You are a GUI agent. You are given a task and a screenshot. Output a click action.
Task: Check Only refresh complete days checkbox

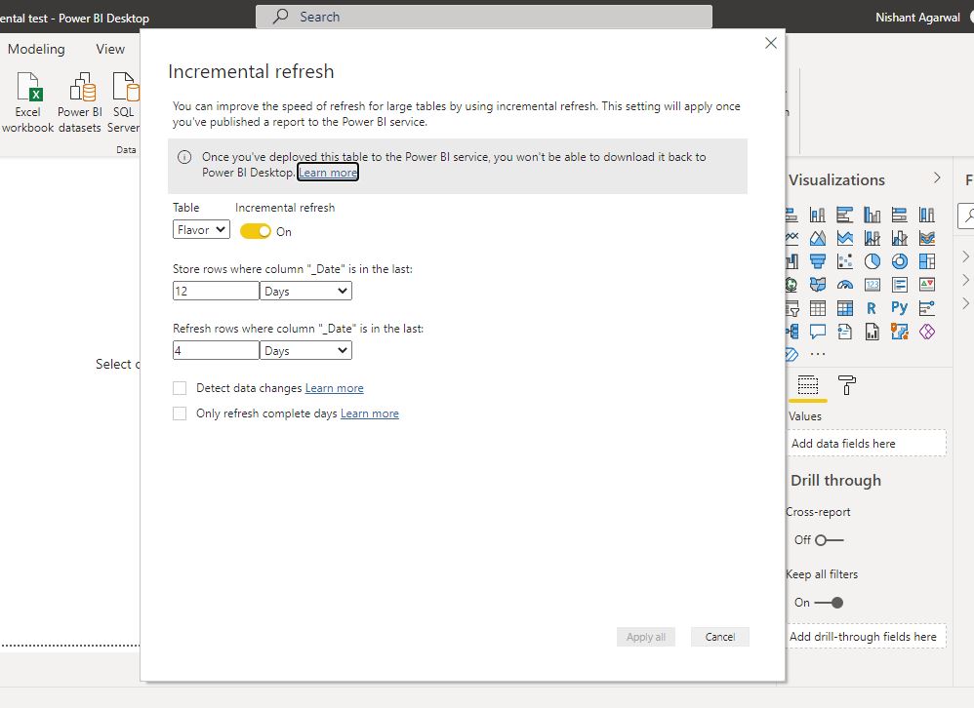(180, 413)
